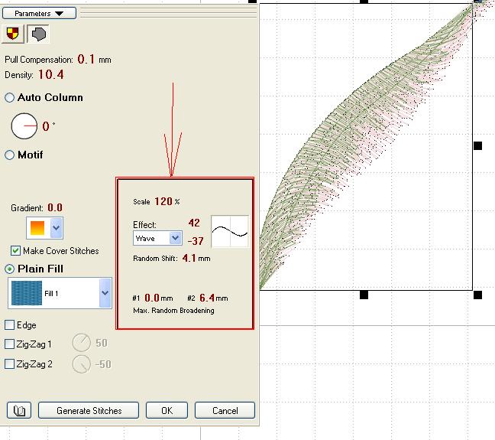Select the Motif radio button

coord(10,155)
